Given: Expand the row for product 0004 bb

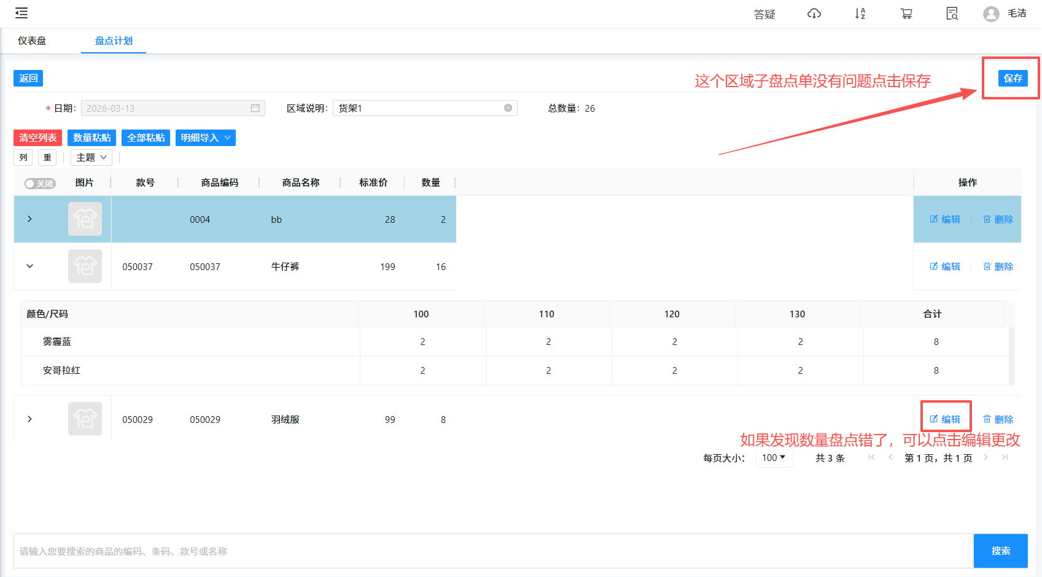Looking at the screenshot, I should click(x=29, y=219).
